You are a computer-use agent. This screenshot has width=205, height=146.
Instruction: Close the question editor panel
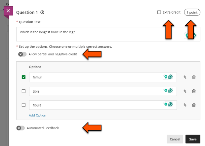tap(8, 11)
